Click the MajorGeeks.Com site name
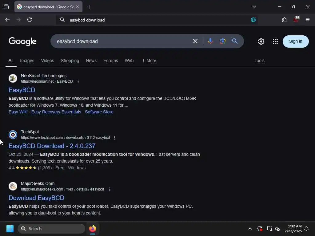Image resolution: width=315 pixels, height=236 pixels. [x=38, y=183]
